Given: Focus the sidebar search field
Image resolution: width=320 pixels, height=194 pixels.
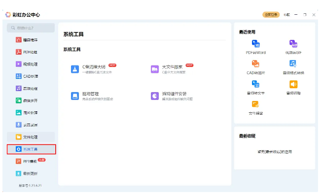Looking at the screenshot, I should click(31, 28).
